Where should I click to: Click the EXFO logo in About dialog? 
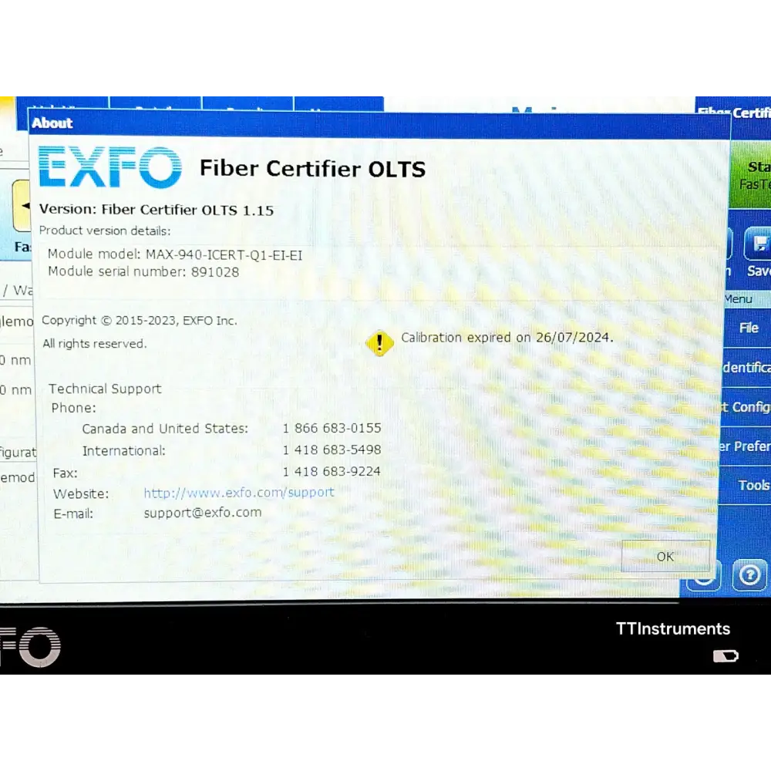[110, 167]
